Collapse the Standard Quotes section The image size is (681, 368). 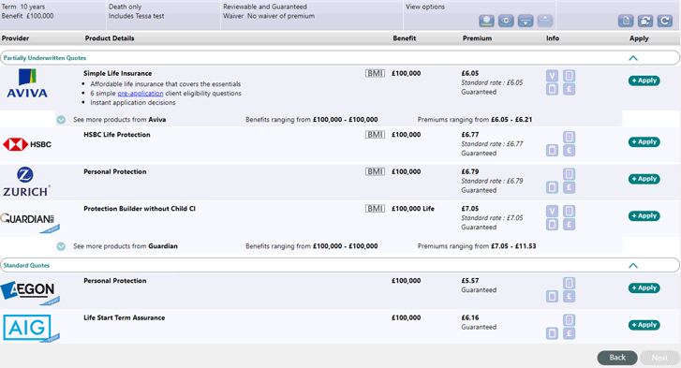[633, 266]
